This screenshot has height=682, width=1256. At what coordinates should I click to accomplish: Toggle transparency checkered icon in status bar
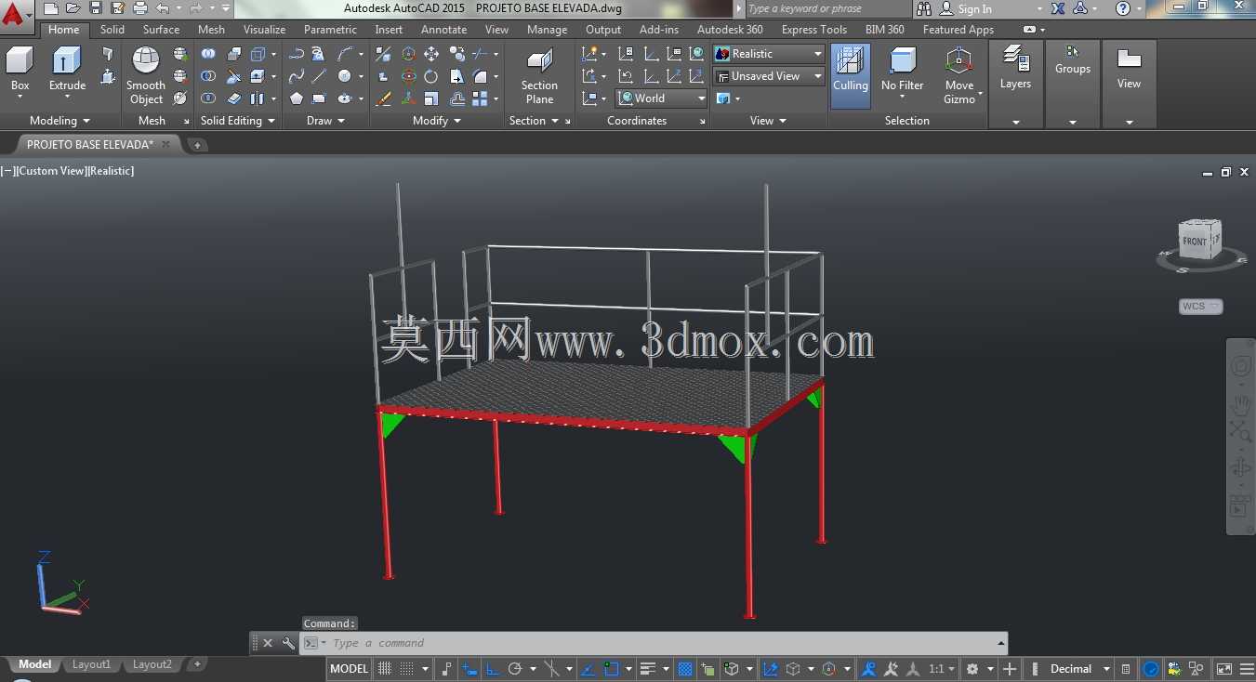click(x=685, y=669)
